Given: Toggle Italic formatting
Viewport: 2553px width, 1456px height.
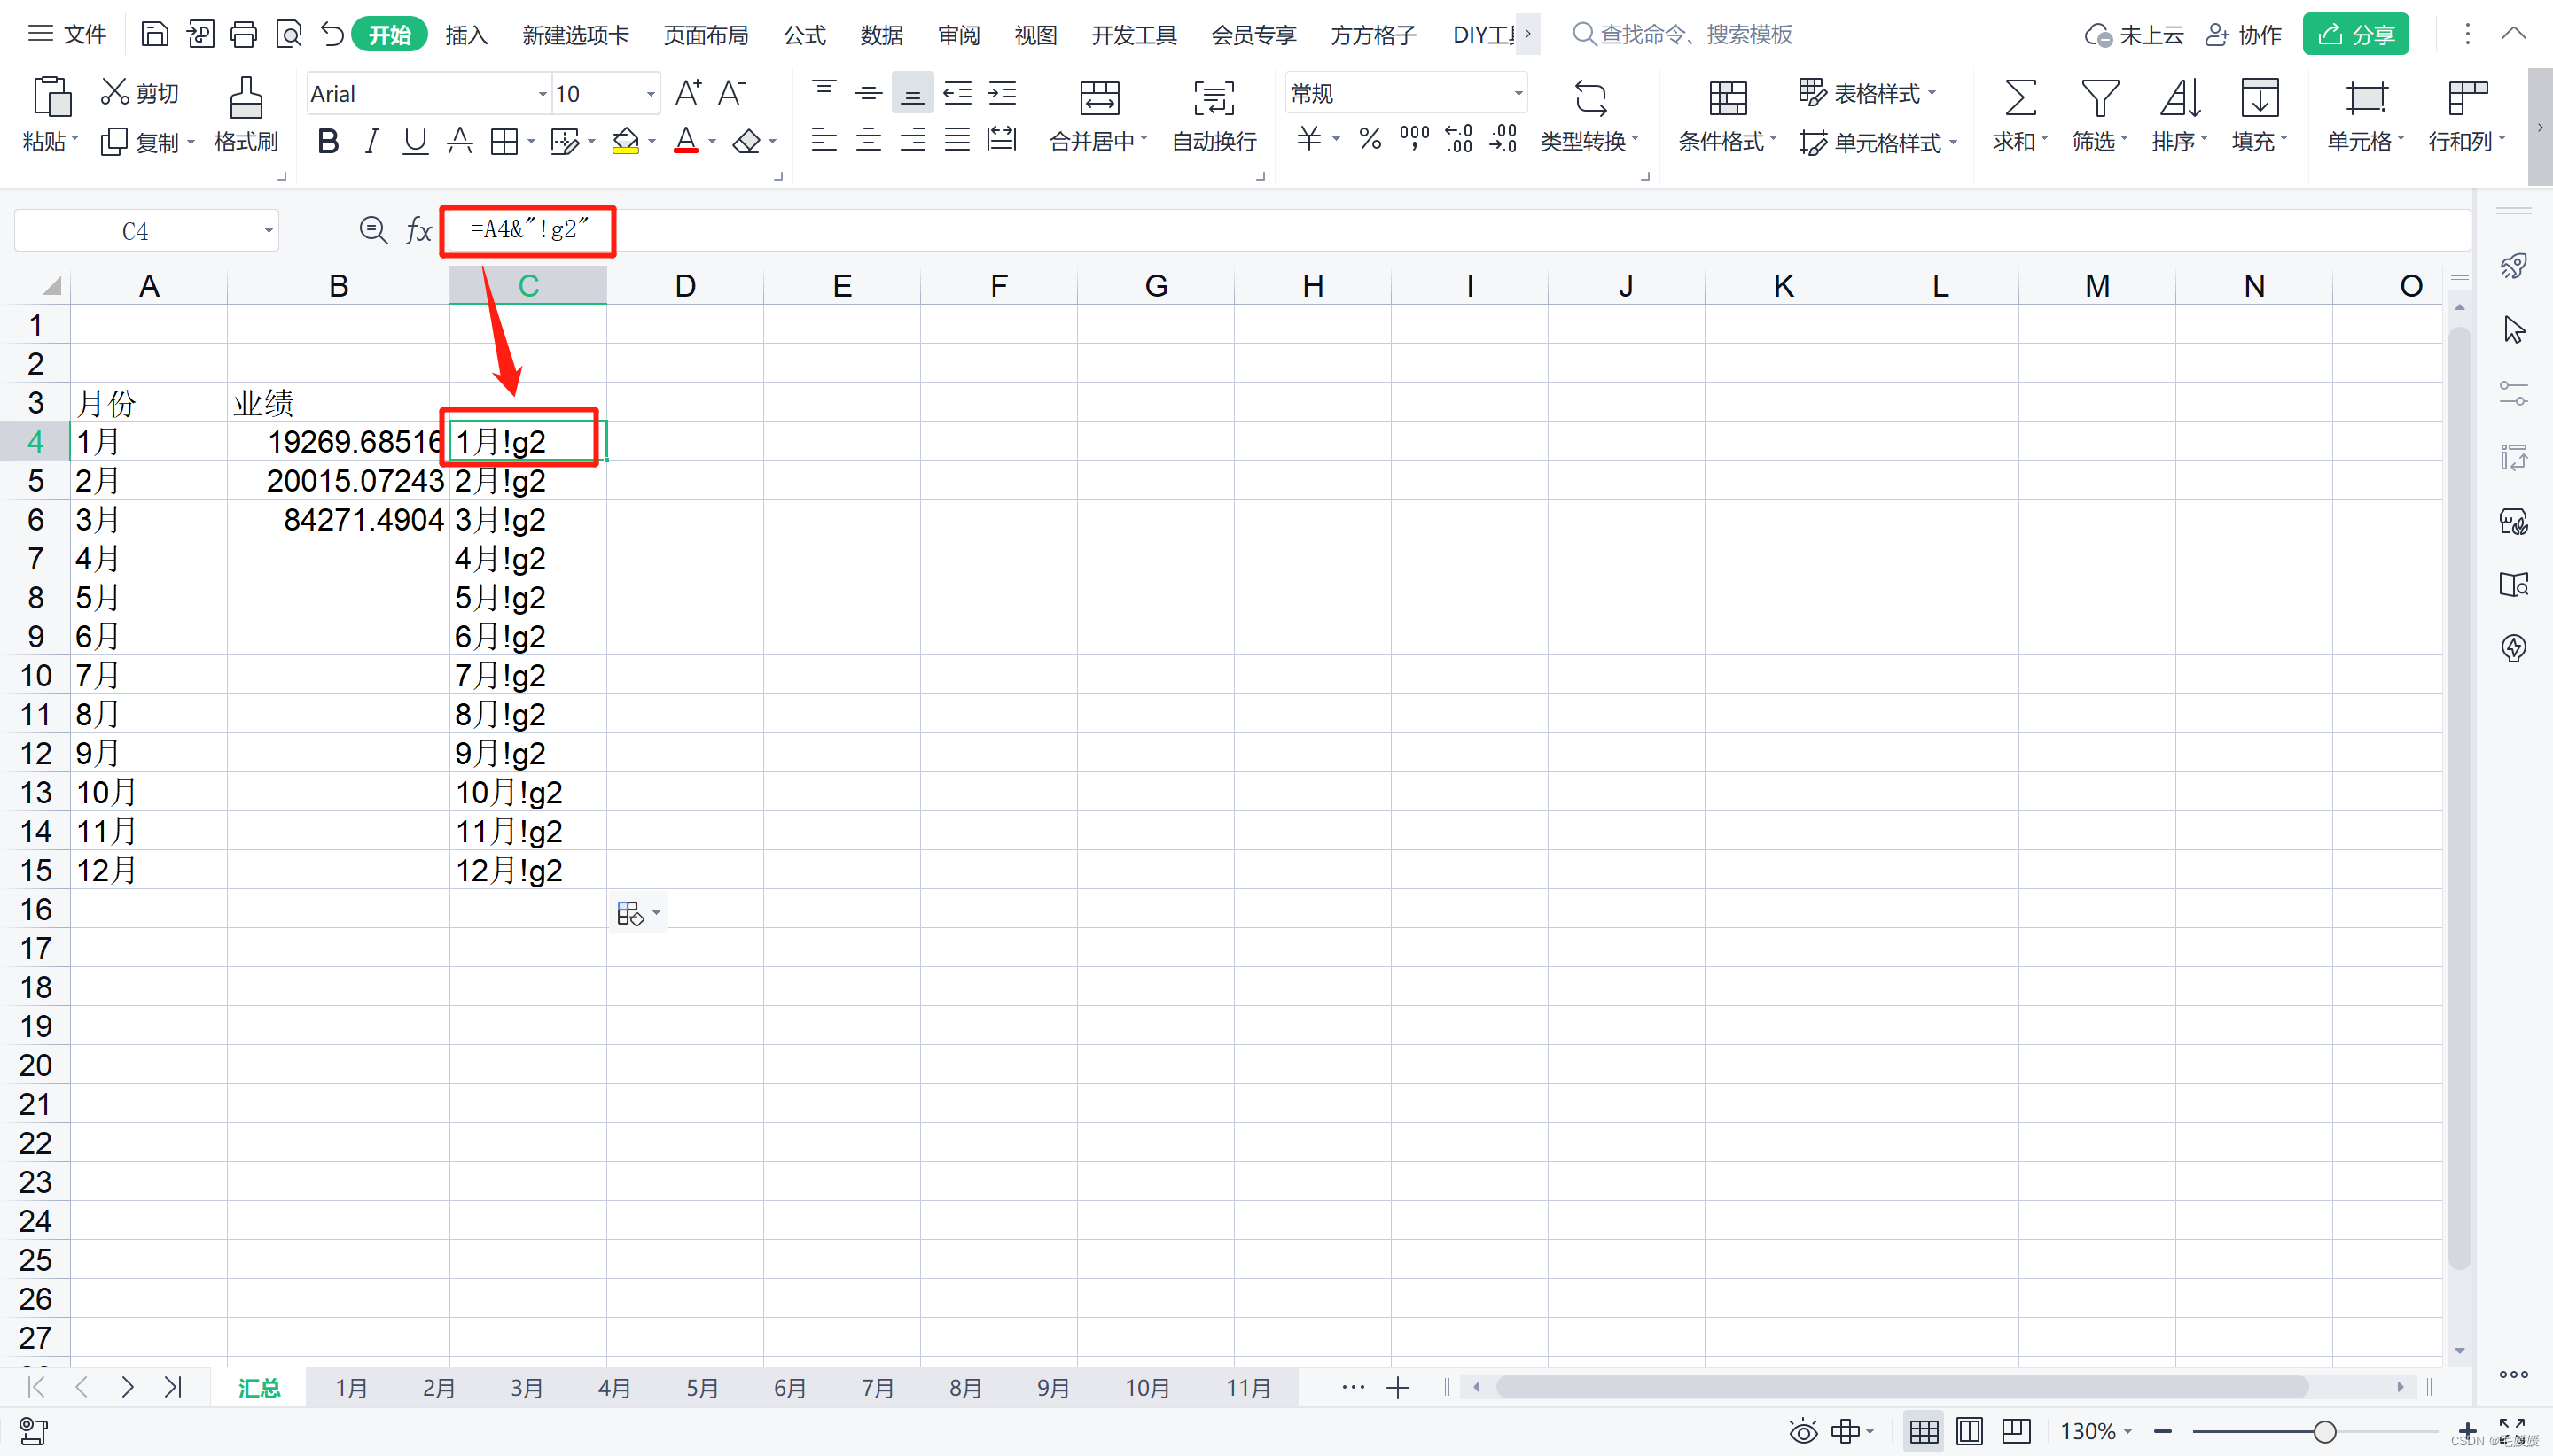Looking at the screenshot, I should [371, 141].
